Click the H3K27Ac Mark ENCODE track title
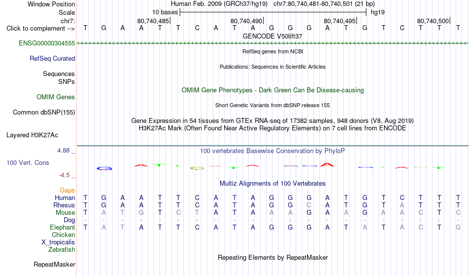Image resolution: width=469 pixels, height=276 pixels. [x=273, y=128]
